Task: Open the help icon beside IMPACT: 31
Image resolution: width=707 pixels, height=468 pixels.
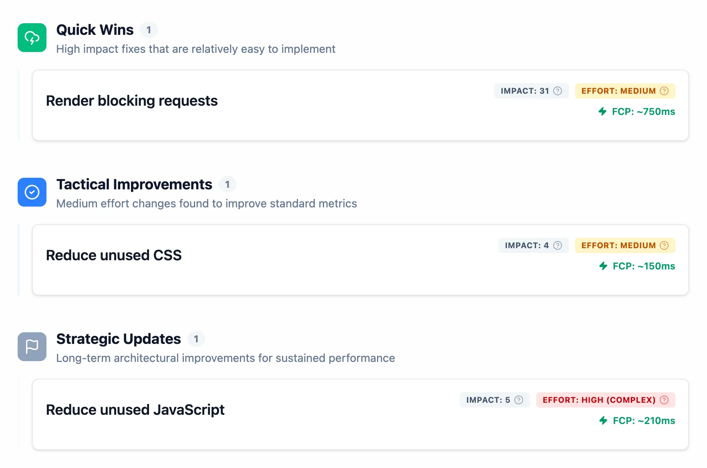Action: point(558,91)
